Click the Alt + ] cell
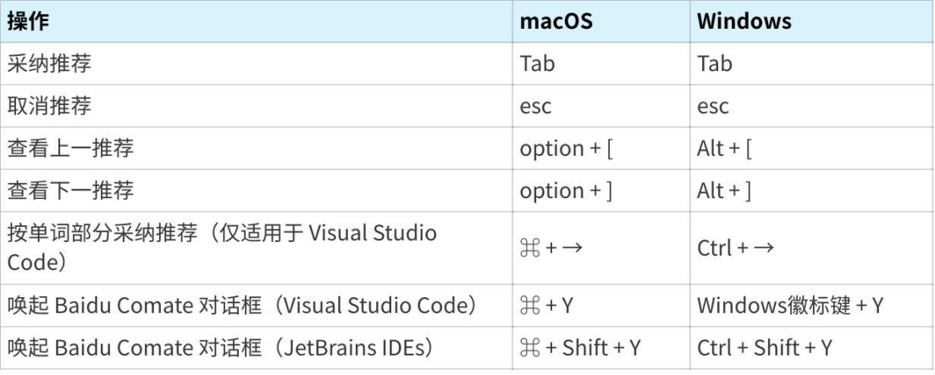Image resolution: width=935 pixels, height=375 pixels. (812, 190)
